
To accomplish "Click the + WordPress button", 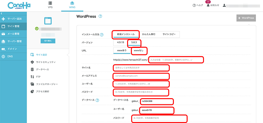I will click(x=246, y=18).
